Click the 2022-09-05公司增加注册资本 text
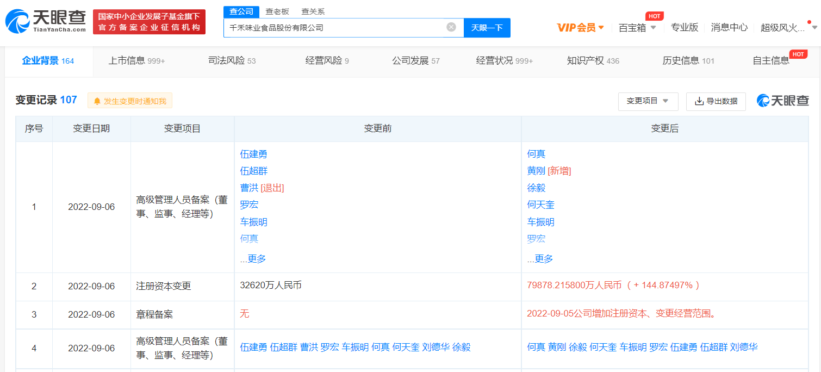This screenshot has height=372, width=821. [620, 314]
